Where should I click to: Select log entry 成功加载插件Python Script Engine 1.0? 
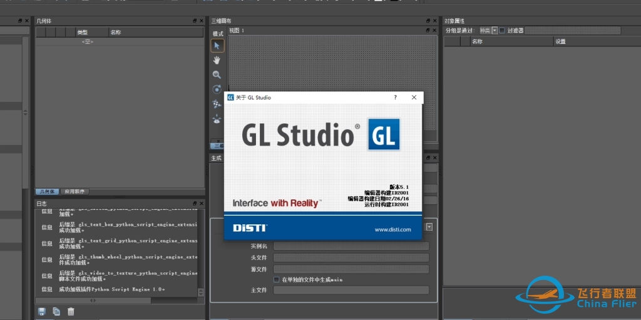click(x=112, y=289)
